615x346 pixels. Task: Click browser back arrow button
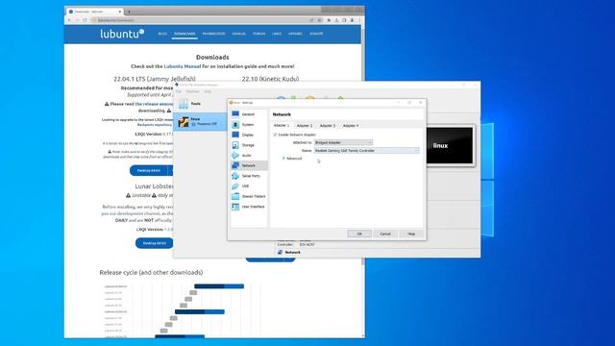click(69, 20)
